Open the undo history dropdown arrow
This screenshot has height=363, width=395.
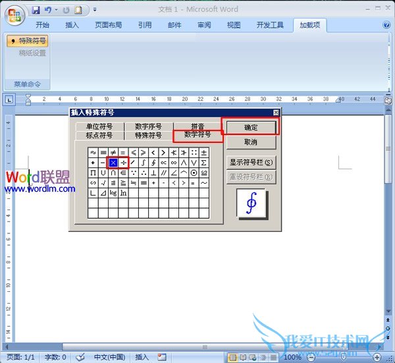point(57,10)
